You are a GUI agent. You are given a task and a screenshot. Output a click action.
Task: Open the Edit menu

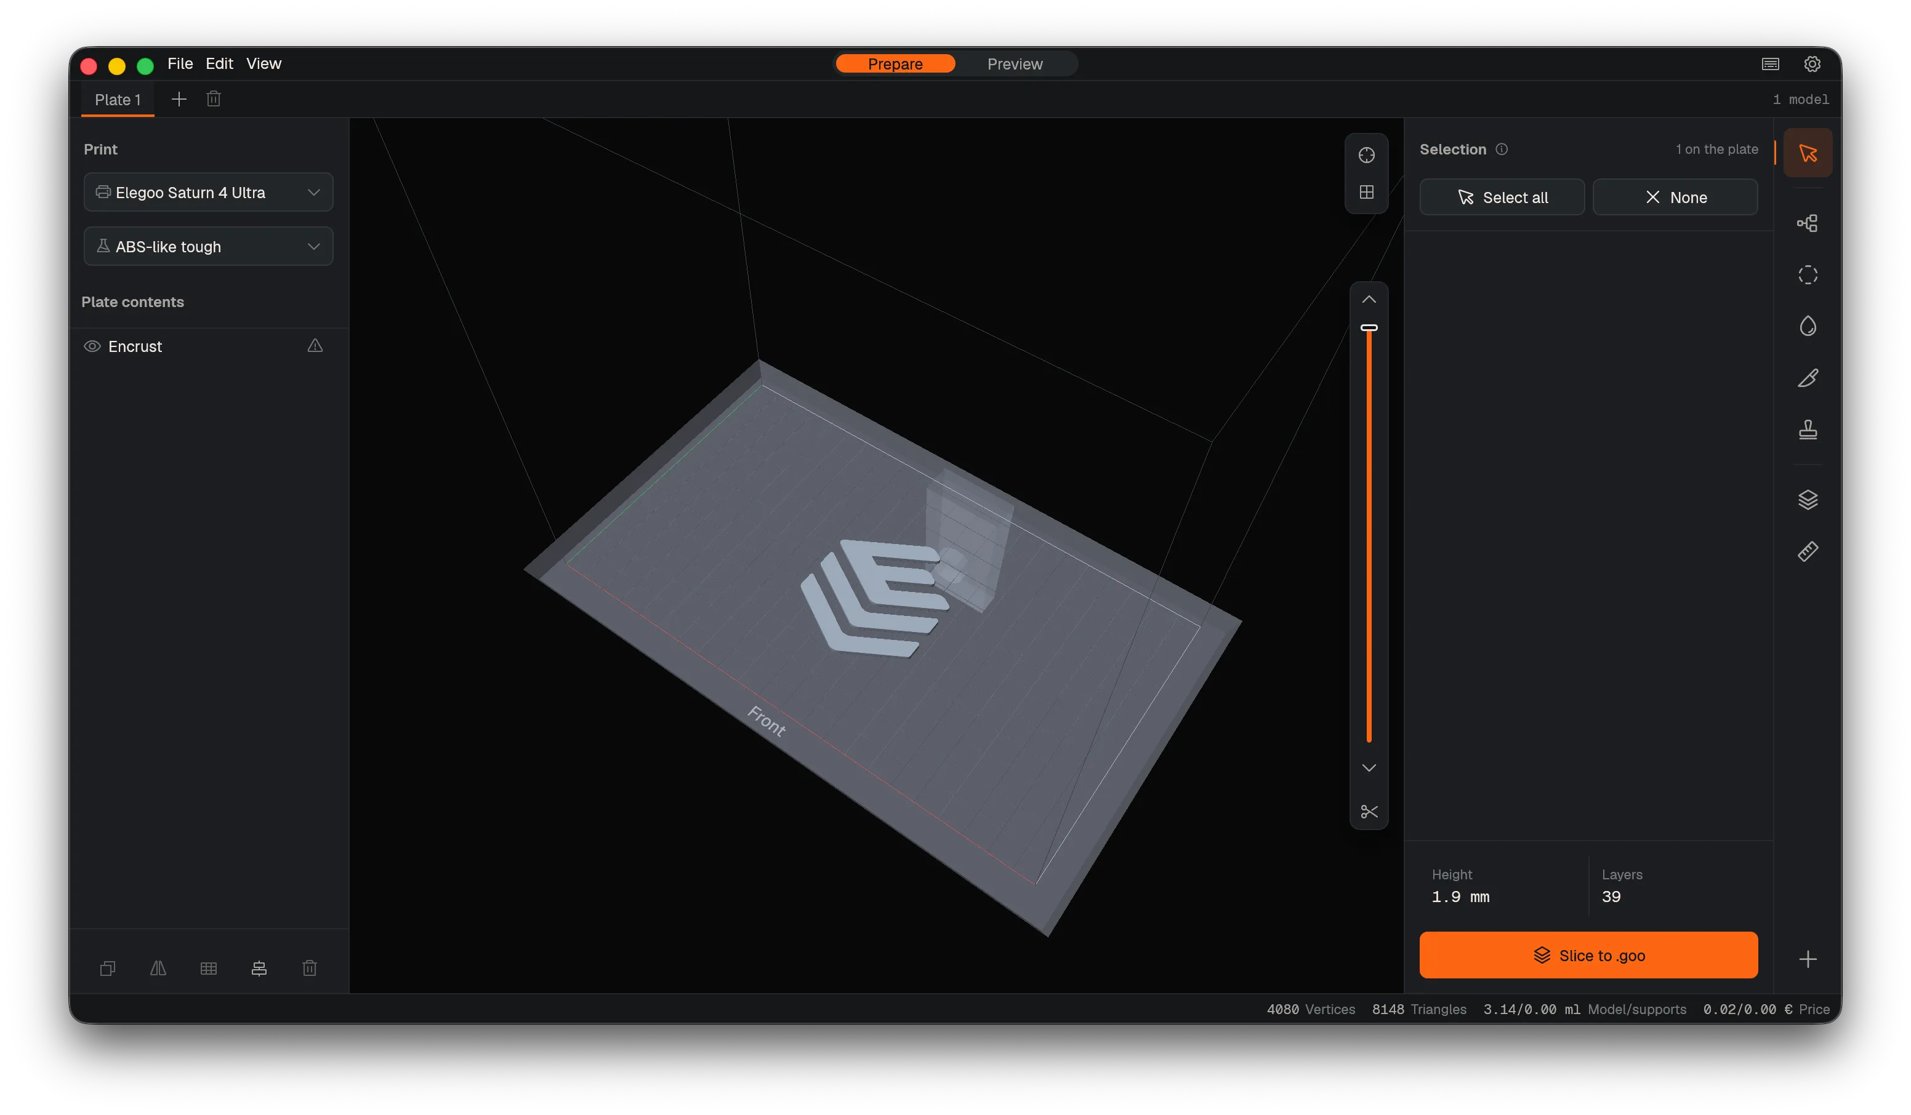(x=219, y=63)
